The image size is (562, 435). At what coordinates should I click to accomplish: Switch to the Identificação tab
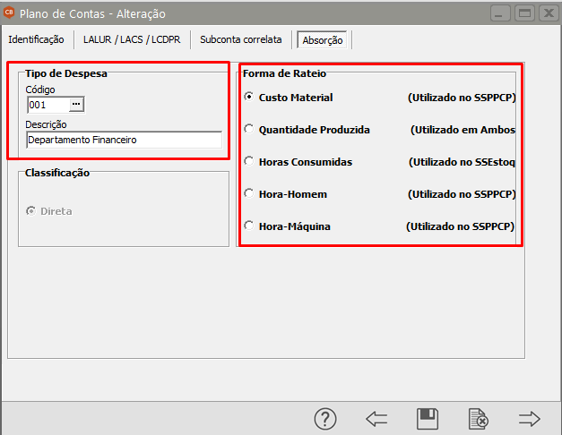tap(36, 40)
